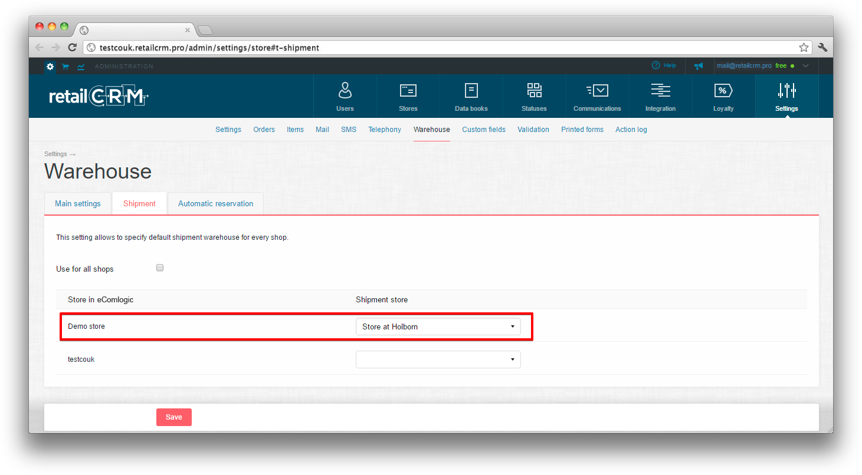This screenshot has width=862, height=475.
Task: Open the Validation submenu item
Action: 533,130
